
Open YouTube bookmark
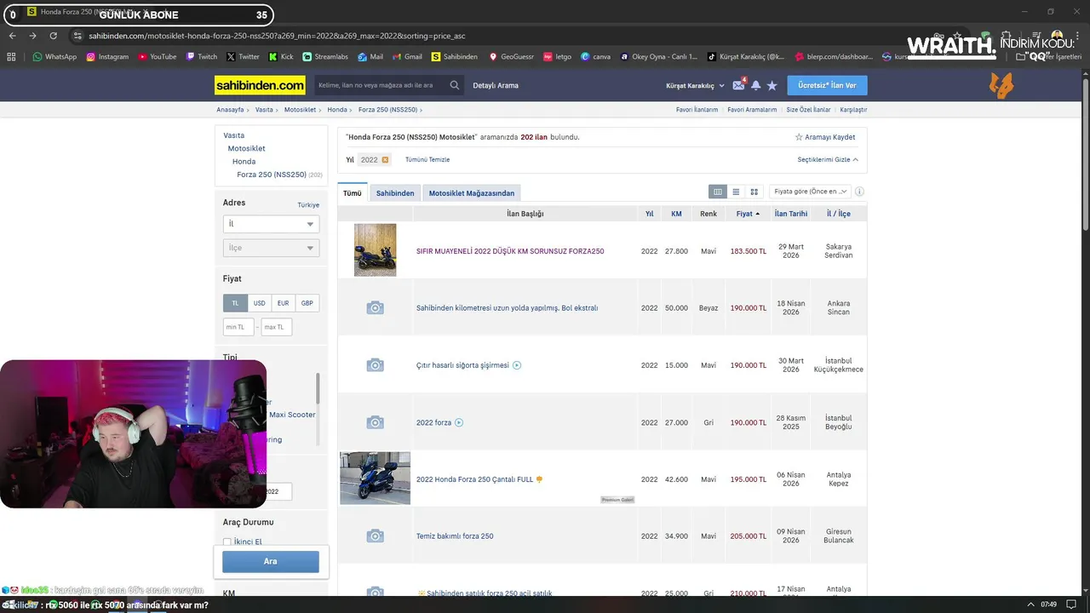coord(157,56)
